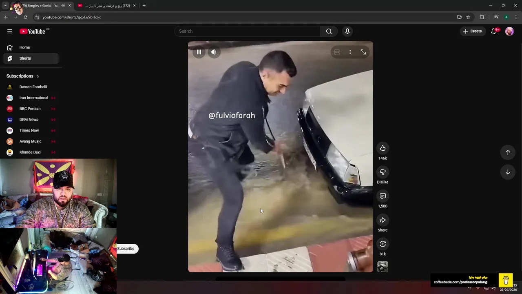The width and height of the screenshot is (522, 294).
Task: Open the site information icon
Action: (x=37, y=17)
